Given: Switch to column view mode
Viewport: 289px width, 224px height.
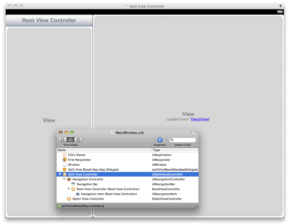Looking at the screenshot, I should pos(78,139).
